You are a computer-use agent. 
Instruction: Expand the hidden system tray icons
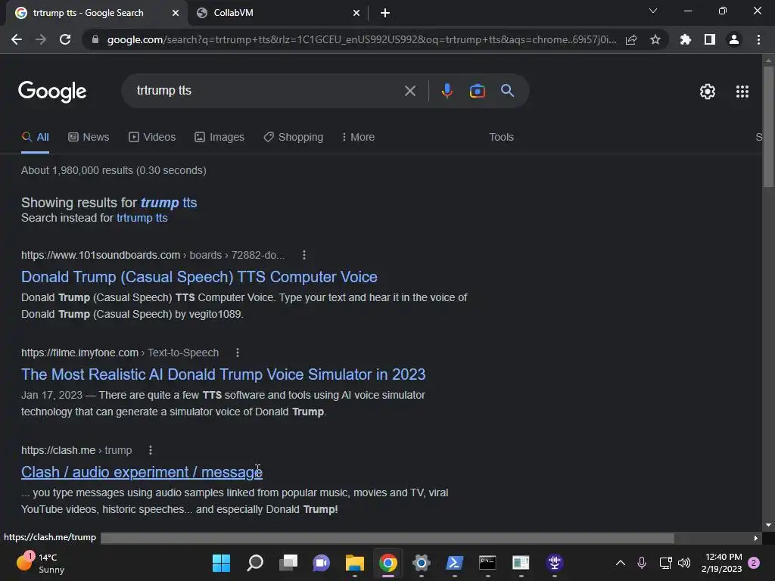pyautogui.click(x=621, y=563)
